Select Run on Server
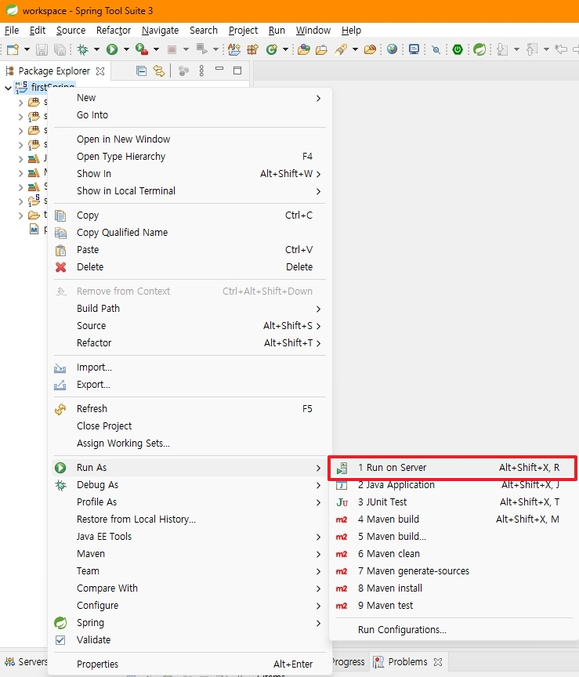Image resolution: width=579 pixels, height=677 pixels. pos(453,468)
